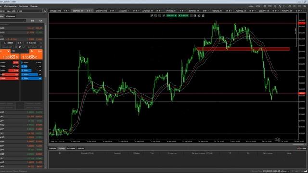
Task: Open the GBPUSD h4 chart tab
Action: click(x=218, y=11)
